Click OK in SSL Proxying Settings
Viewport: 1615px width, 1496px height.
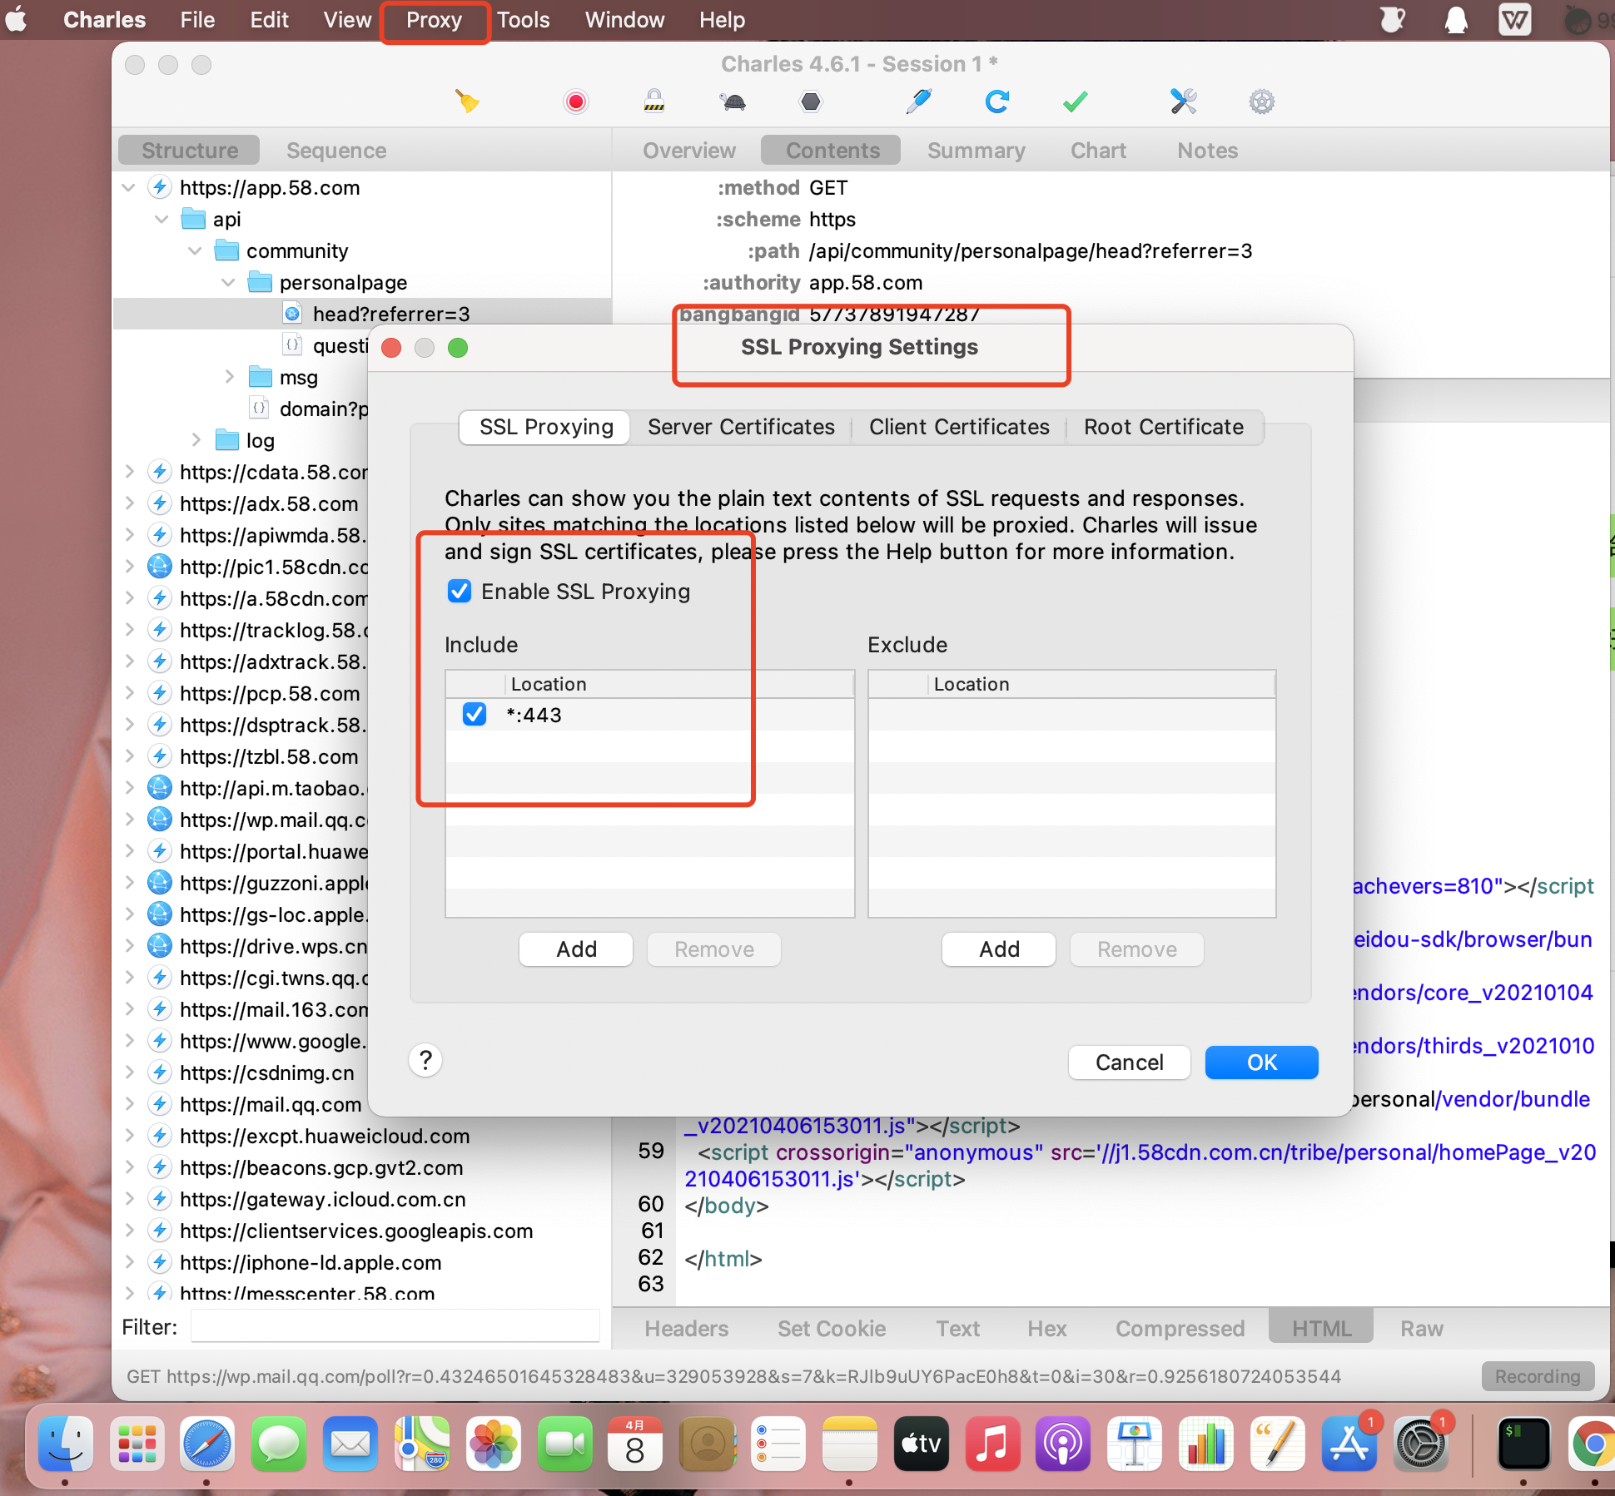(1261, 1063)
